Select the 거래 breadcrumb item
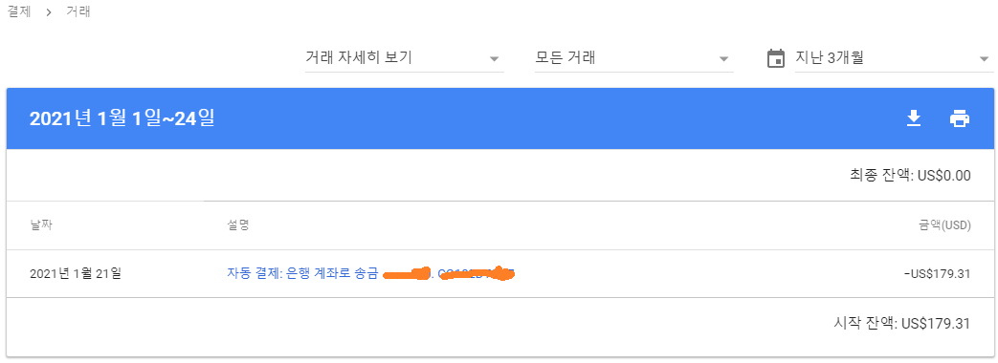 78,12
